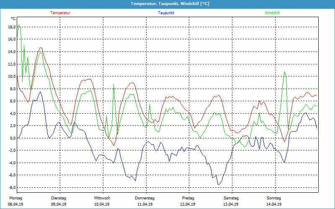Click the -2,0 y-axis value
335x209 pixels.
coord(12,150)
